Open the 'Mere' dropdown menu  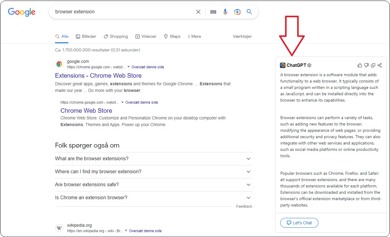(194, 36)
